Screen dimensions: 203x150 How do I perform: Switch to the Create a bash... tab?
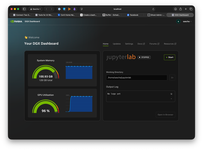[x=88, y=15]
